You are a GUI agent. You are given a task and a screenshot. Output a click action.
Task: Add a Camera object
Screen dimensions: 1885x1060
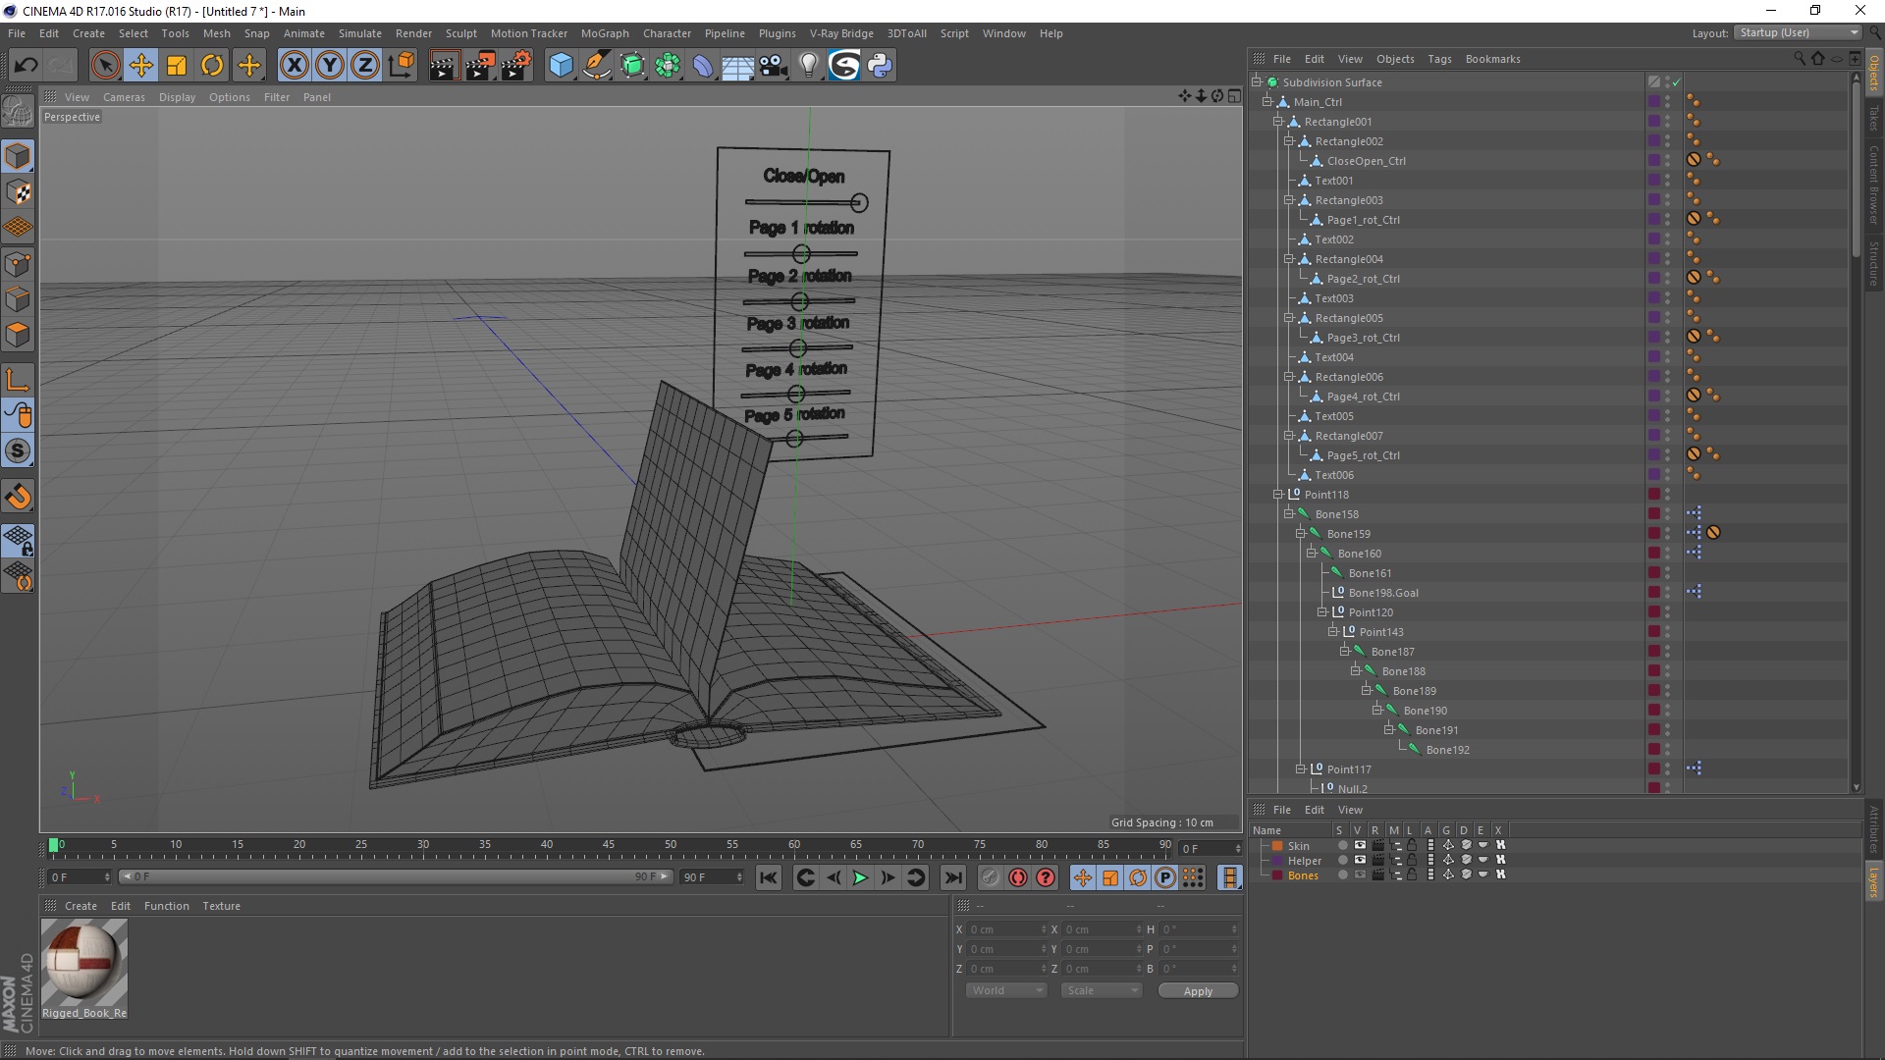[774, 66]
